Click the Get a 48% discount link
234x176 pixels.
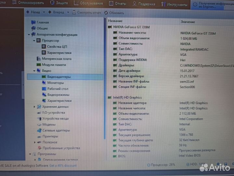pyautogui.click(x=63, y=166)
